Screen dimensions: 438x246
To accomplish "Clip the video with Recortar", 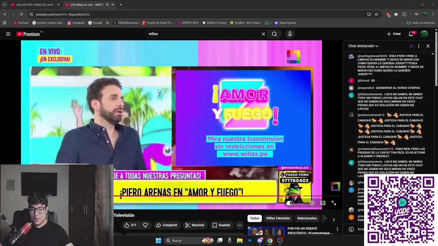I will (195, 225).
